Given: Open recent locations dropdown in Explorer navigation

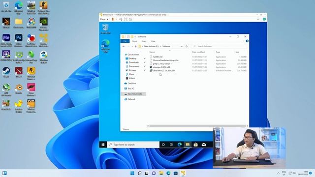Looking at the screenshot, I should (132, 46).
